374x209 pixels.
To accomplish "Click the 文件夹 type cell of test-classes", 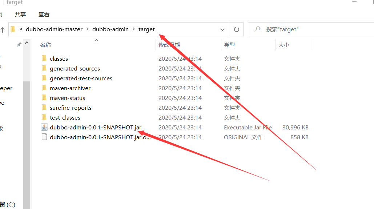I will (232, 118).
